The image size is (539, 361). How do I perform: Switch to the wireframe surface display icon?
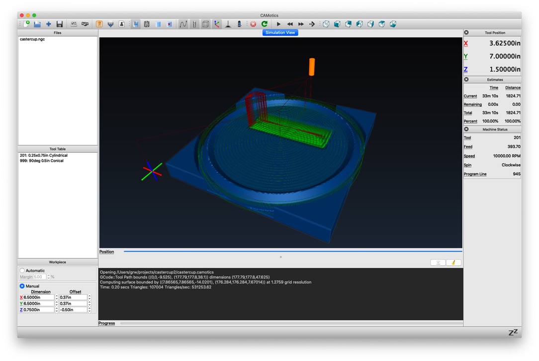(x=147, y=24)
